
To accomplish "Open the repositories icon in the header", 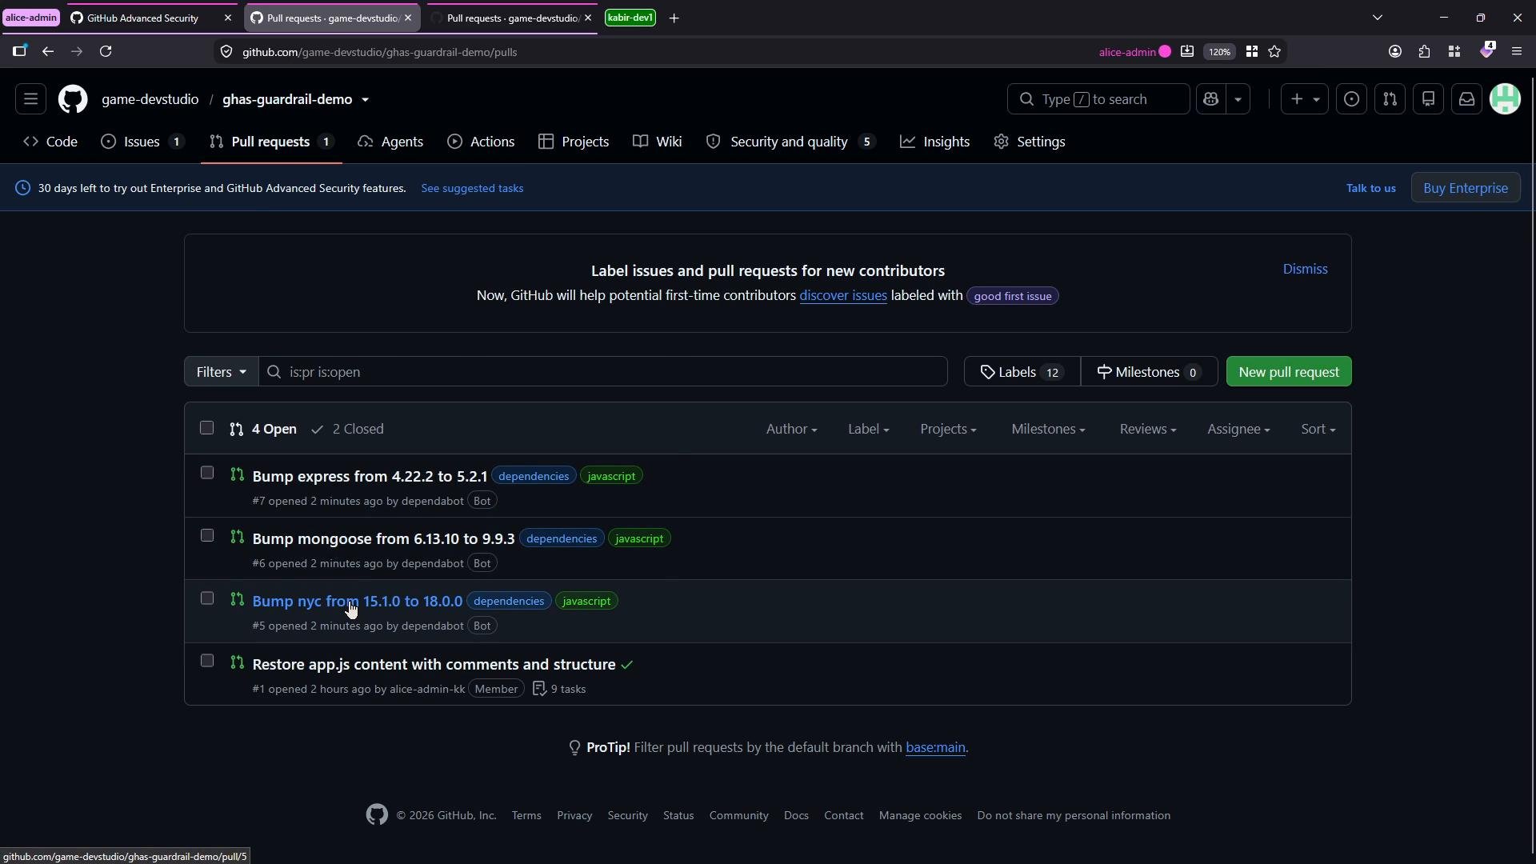I will [x=1429, y=99].
